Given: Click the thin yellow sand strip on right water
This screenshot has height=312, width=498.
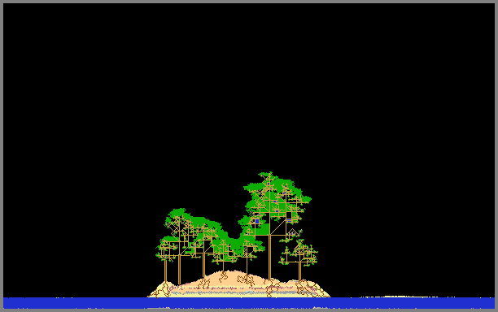Looking at the screenshot, I should (x=399, y=297).
